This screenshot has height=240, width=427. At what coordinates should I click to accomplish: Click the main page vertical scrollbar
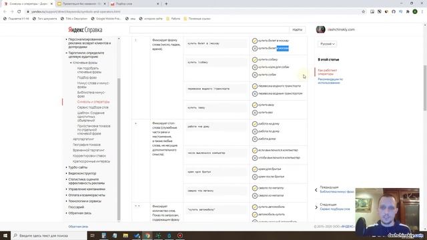click(425, 88)
